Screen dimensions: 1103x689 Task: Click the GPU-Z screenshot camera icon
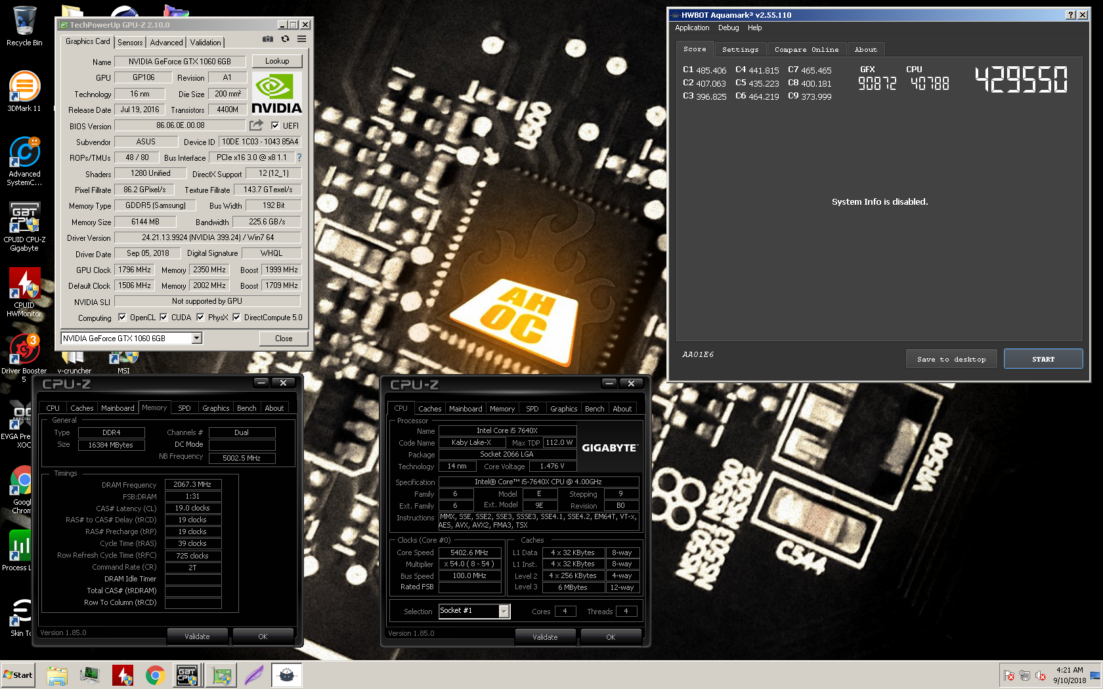coord(268,39)
